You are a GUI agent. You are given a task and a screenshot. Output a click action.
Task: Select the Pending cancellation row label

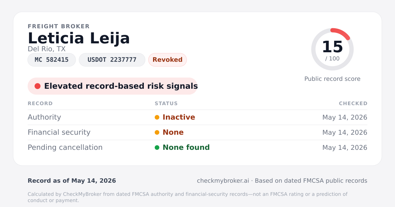coord(65,148)
